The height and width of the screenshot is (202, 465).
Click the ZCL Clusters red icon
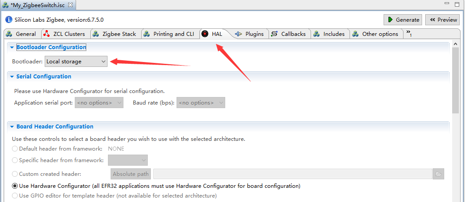46,34
